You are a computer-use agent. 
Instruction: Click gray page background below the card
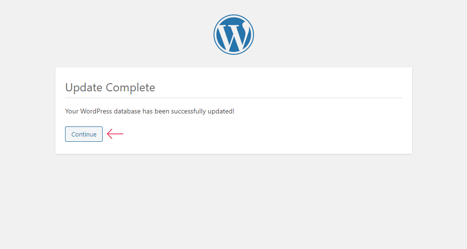tap(233, 202)
